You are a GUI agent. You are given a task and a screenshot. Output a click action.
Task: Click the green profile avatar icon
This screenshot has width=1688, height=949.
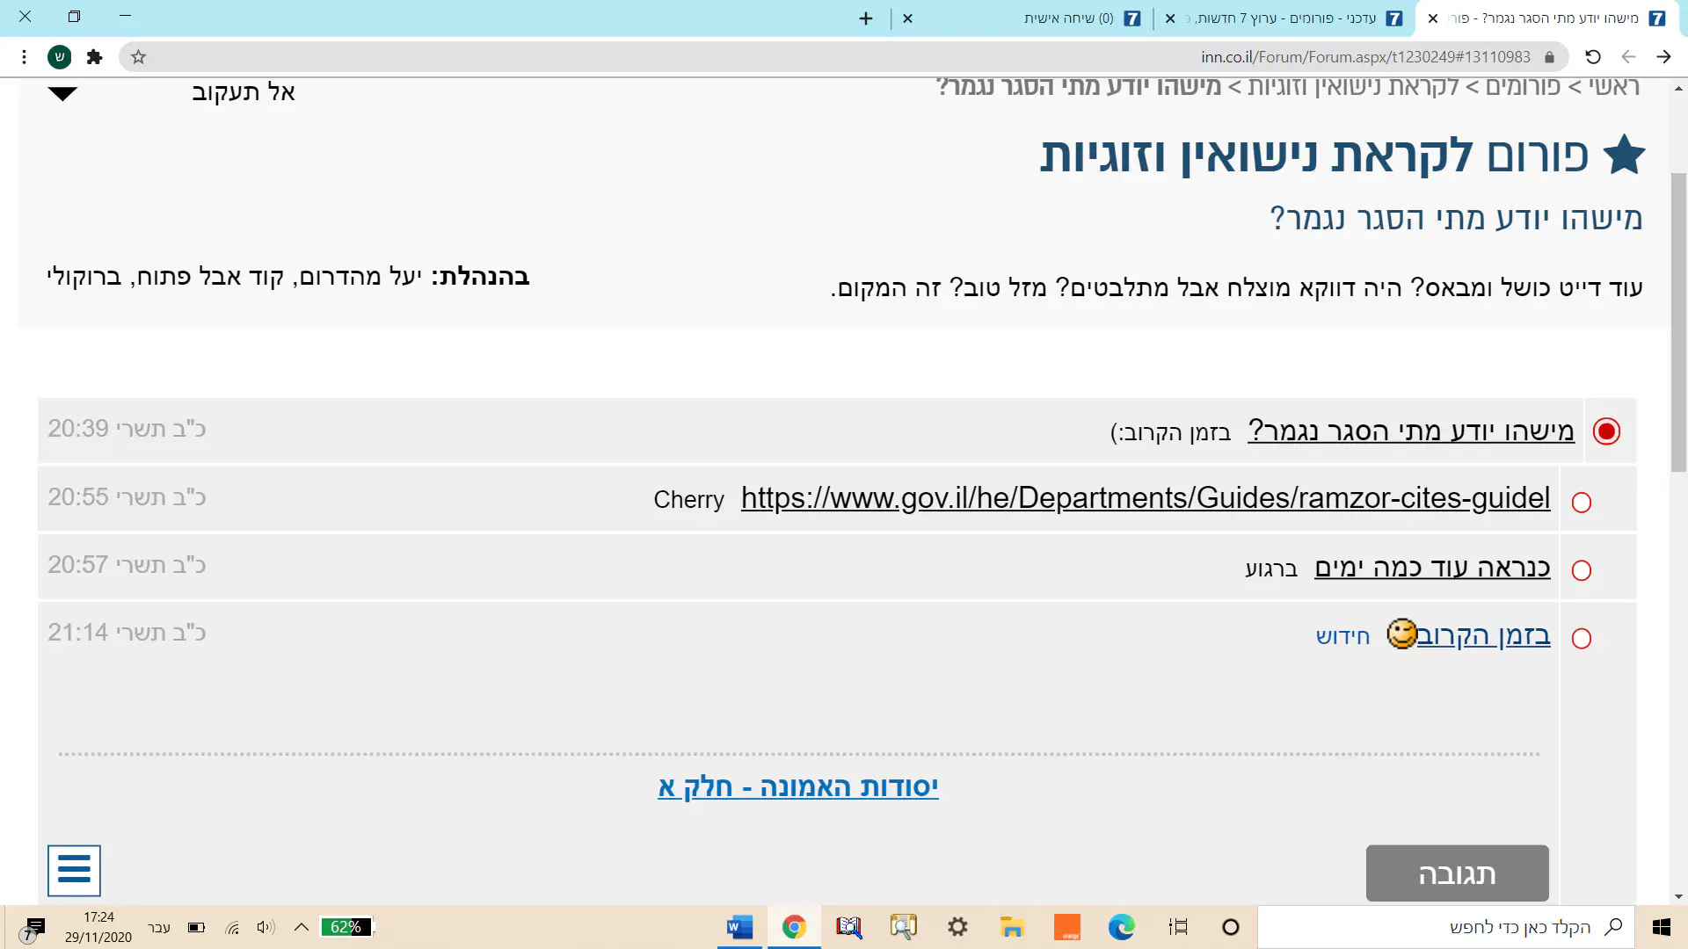pos(59,57)
